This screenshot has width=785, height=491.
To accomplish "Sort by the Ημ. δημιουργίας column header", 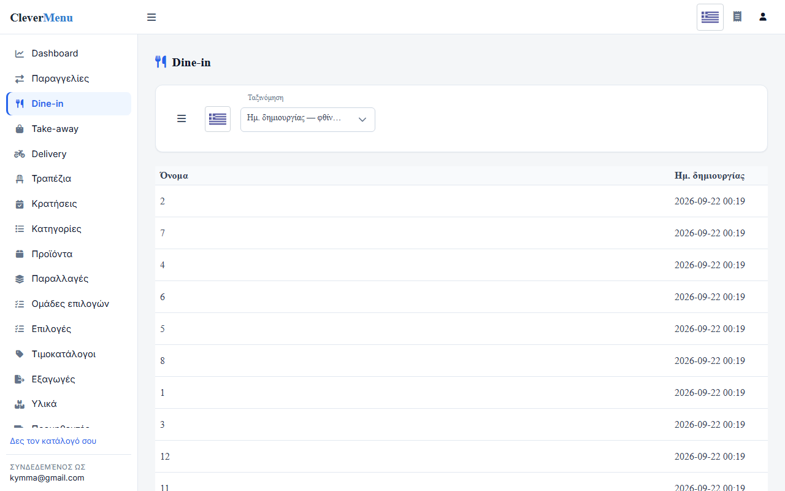I will click(710, 176).
